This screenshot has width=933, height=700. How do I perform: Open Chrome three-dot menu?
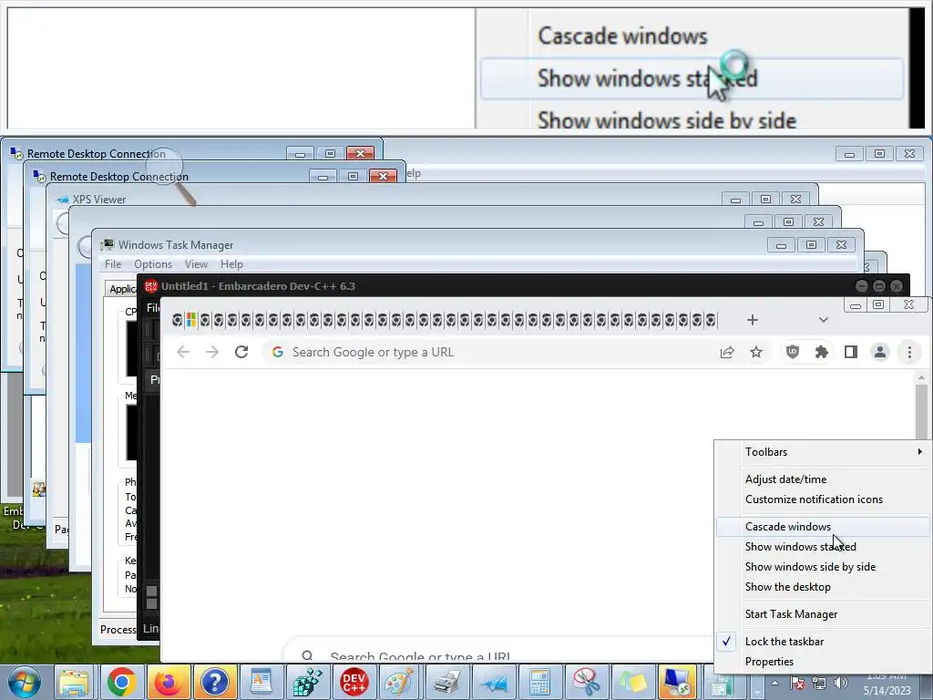(909, 352)
